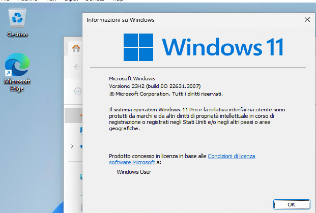The image size is (316, 213).
Task: Confirm the dialog with the OK button
Action: pyautogui.click(x=292, y=204)
